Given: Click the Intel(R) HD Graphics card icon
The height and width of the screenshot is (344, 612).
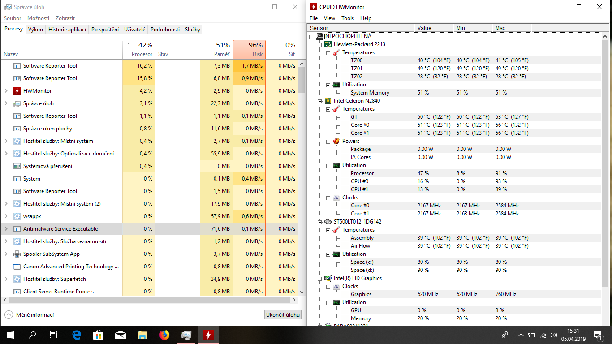Looking at the screenshot, I should (x=328, y=278).
